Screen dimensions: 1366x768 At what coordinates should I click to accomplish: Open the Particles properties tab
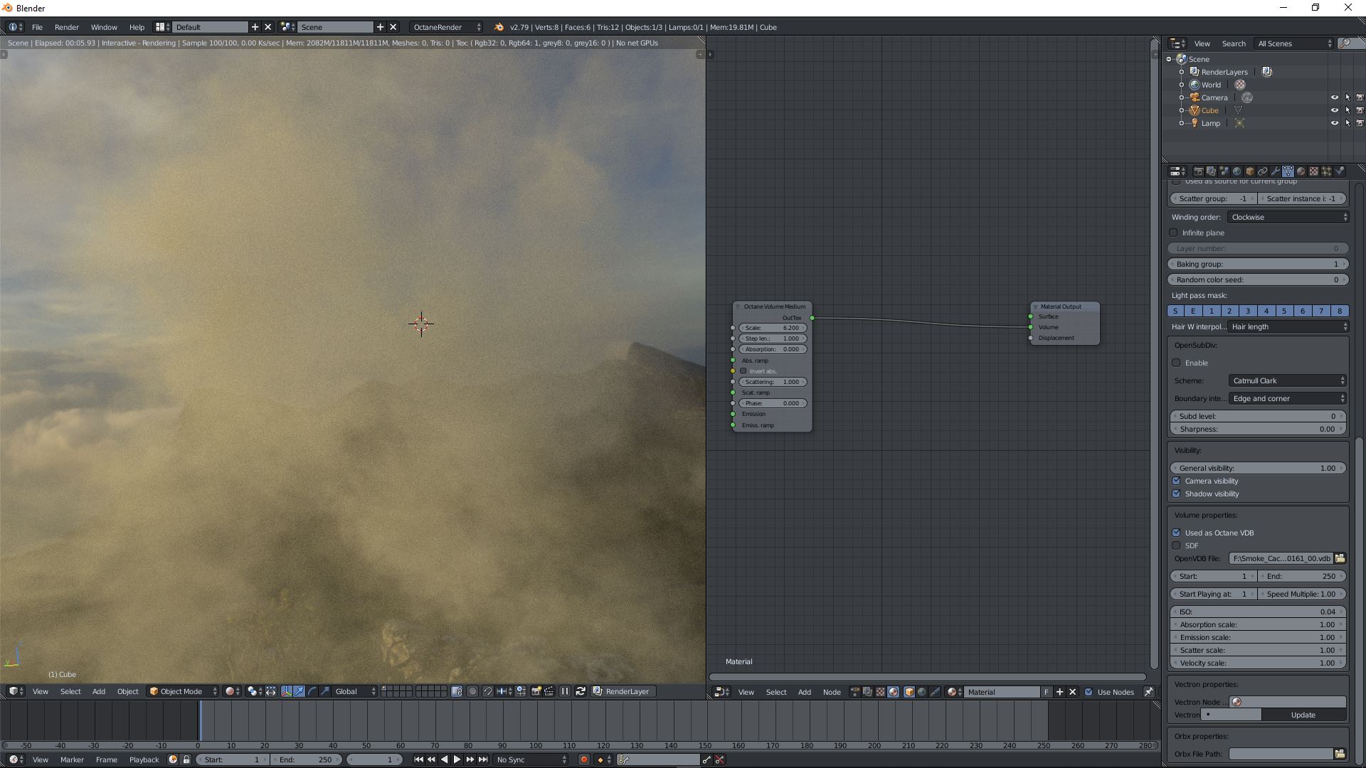(1326, 171)
